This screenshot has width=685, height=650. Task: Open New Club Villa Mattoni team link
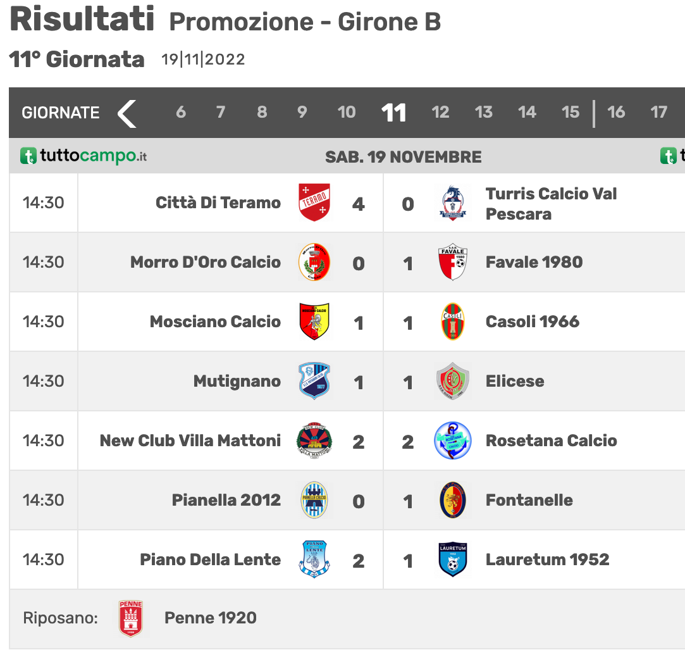click(190, 440)
